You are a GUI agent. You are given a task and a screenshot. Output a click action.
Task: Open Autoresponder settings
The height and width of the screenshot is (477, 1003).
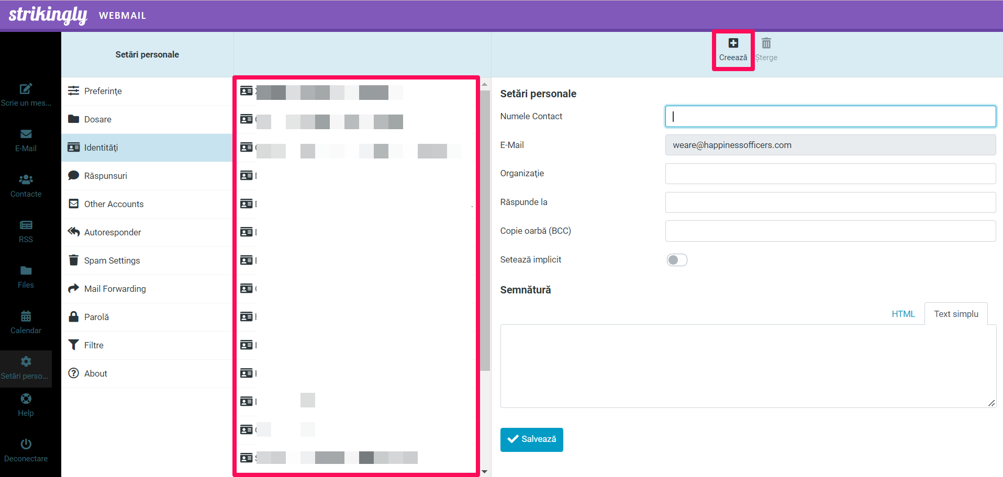[147, 232]
